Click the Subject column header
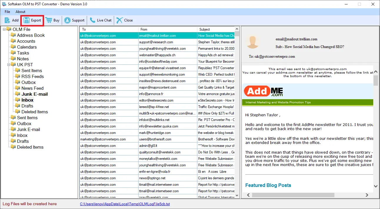 216,29
